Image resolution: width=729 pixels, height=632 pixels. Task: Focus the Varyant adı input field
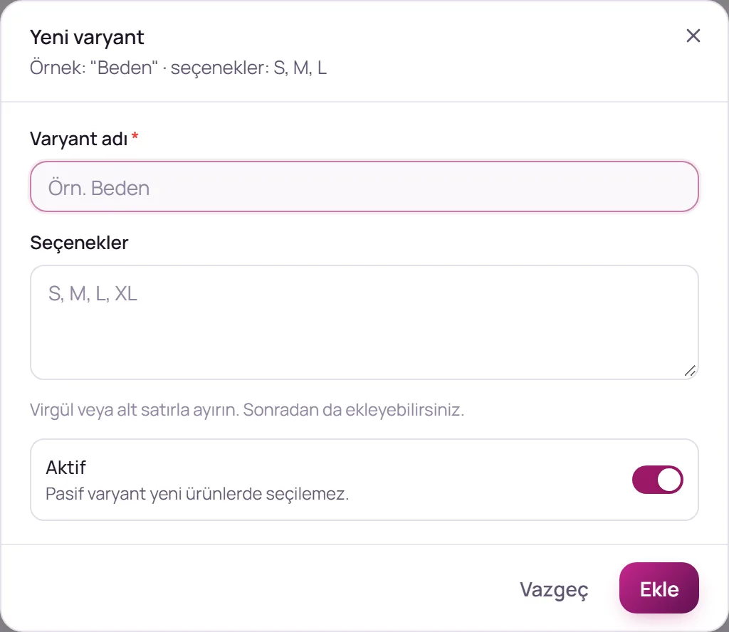pos(364,186)
